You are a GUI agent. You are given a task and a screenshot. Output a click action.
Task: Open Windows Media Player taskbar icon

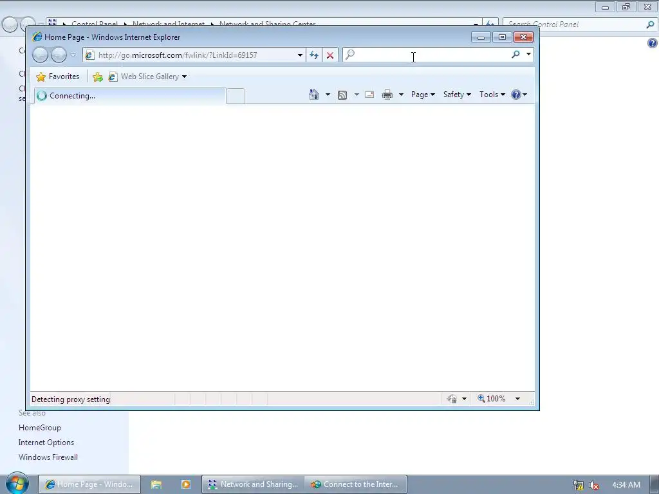pyautogui.click(x=186, y=484)
